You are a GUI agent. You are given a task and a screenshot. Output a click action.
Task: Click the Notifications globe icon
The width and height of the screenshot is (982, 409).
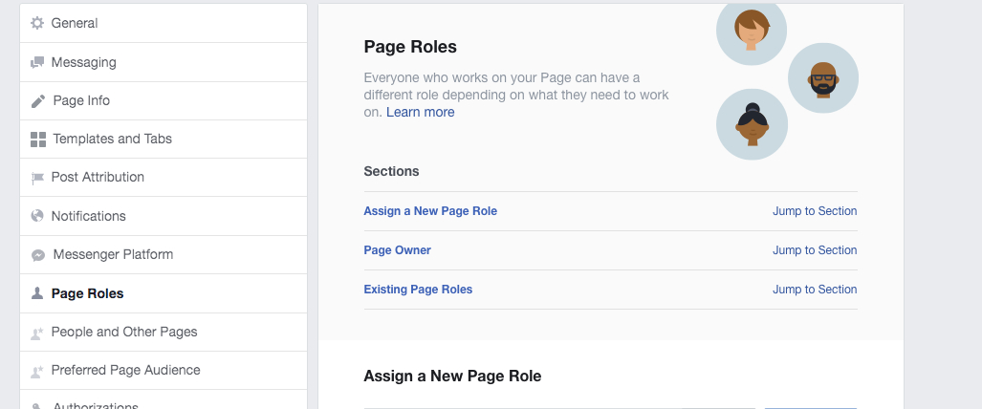(37, 216)
